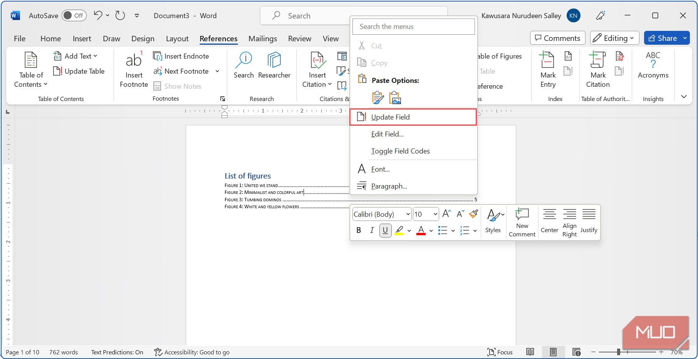Undo the last action

98,15
